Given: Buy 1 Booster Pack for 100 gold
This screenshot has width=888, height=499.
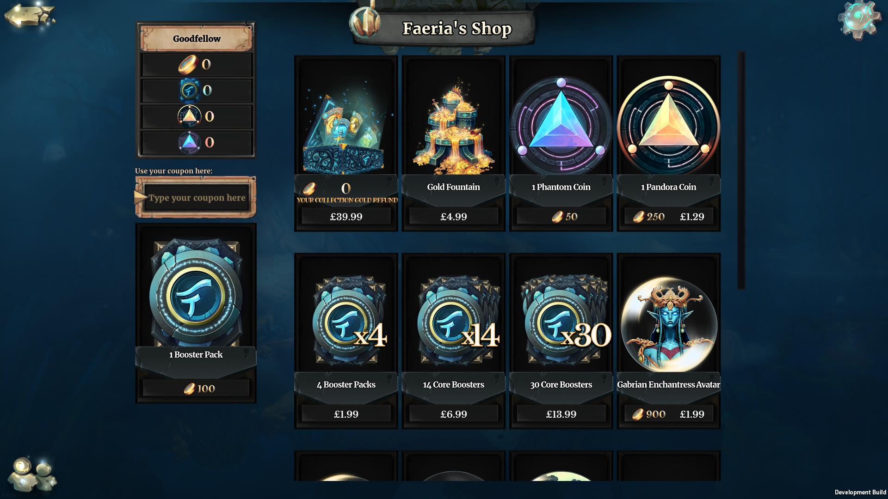Looking at the screenshot, I should (x=196, y=389).
